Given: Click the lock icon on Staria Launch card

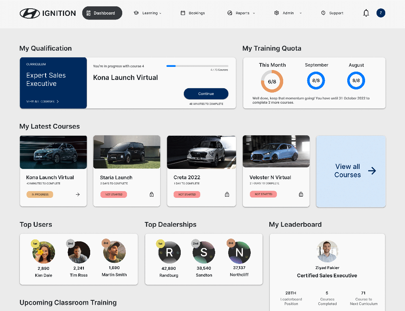Looking at the screenshot, I should 151,194.
